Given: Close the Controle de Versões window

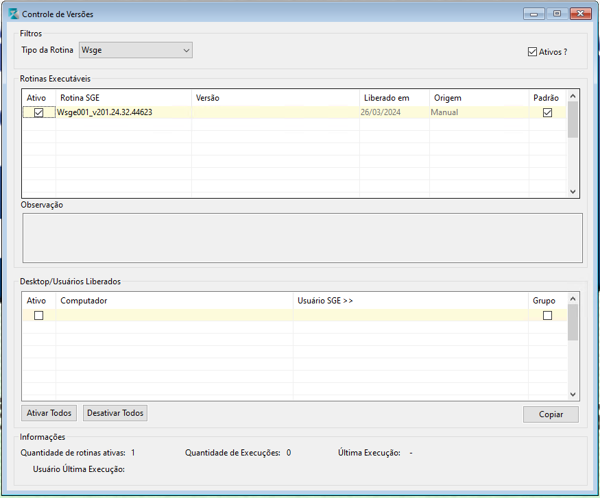Looking at the screenshot, I should pos(581,14).
